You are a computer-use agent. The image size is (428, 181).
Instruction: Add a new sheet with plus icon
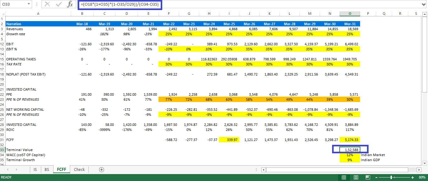(x=102, y=169)
